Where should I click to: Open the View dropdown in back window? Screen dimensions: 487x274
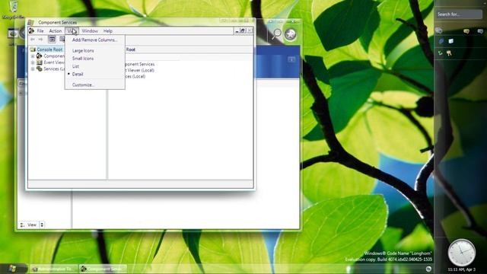click(32, 225)
